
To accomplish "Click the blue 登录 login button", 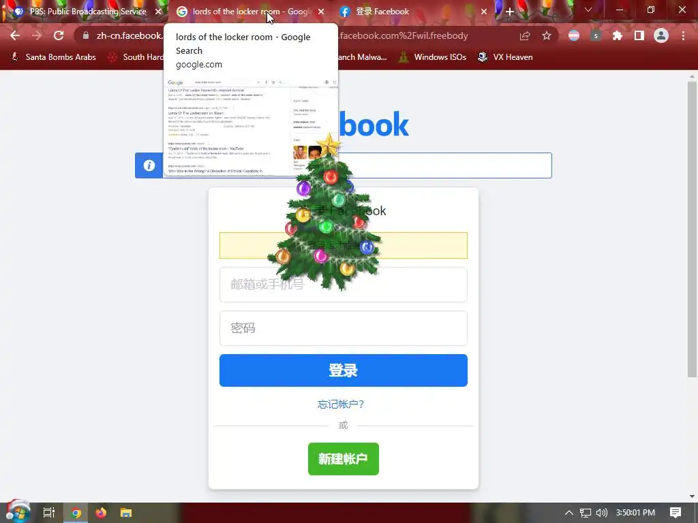I will pyautogui.click(x=344, y=370).
